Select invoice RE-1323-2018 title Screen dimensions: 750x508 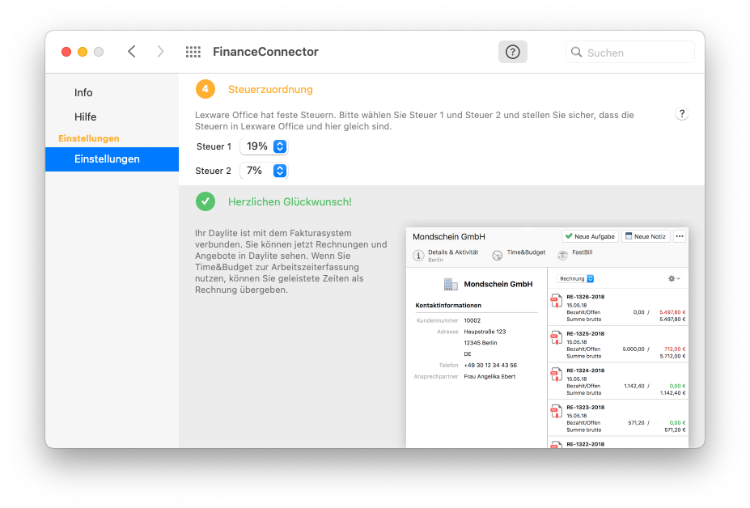pos(586,408)
